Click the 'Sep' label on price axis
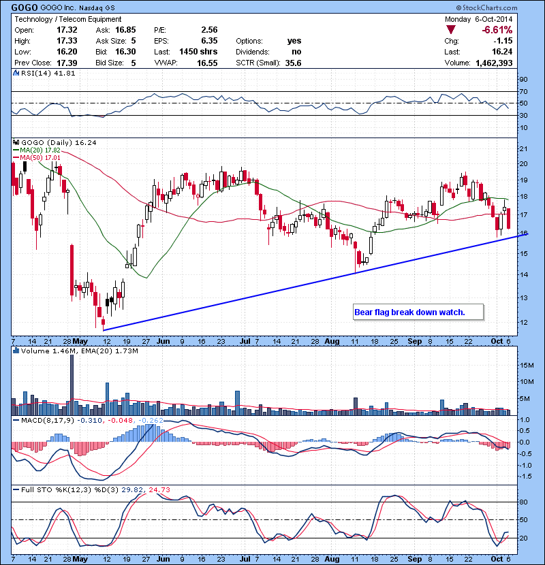Viewport: 545px width, 565px height. [x=415, y=341]
